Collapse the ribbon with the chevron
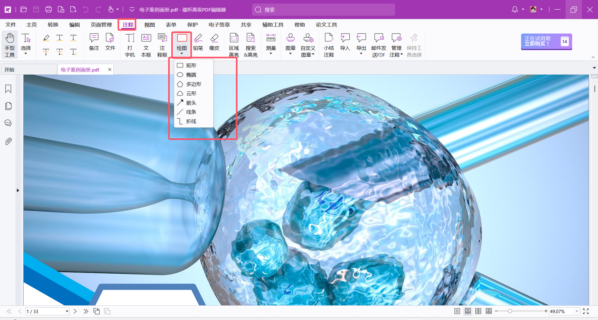 [593, 57]
